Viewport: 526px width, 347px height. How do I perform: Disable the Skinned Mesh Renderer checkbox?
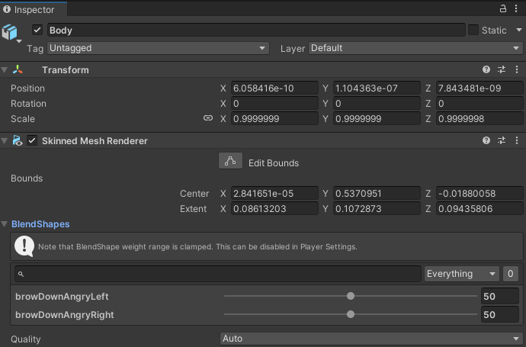coord(32,140)
